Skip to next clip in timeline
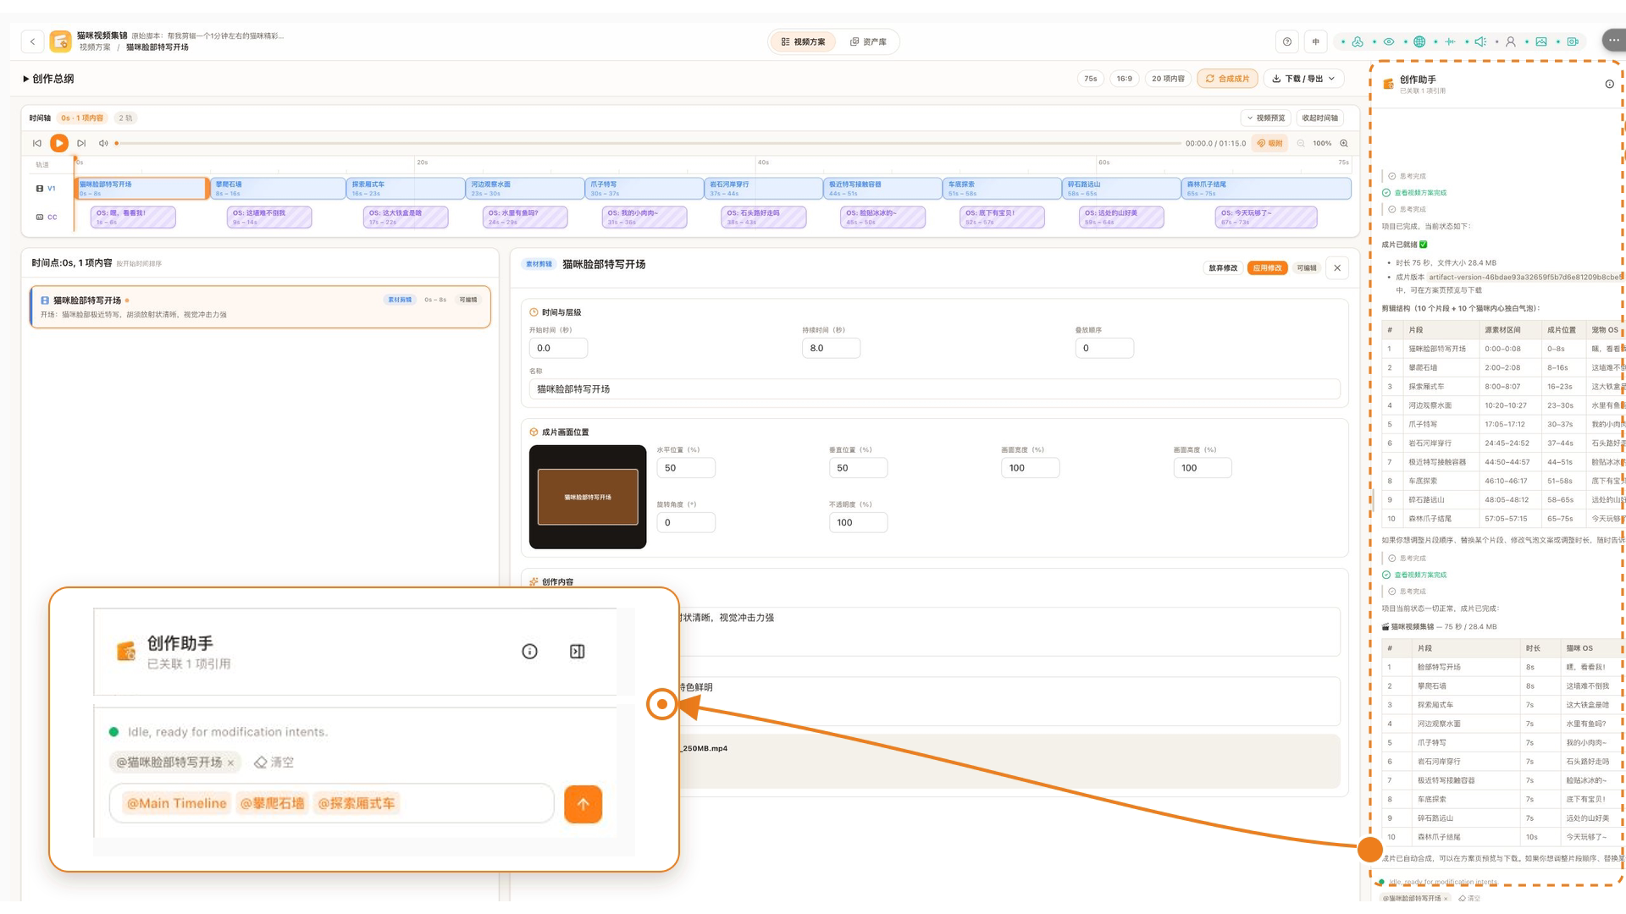The width and height of the screenshot is (1626, 914). pyautogui.click(x=81, y=143)
